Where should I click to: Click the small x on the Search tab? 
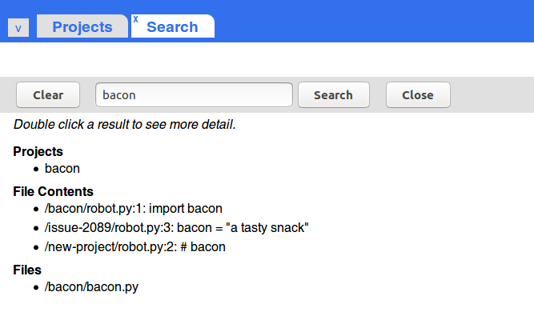pyautogui.click(x=135, y=19)
